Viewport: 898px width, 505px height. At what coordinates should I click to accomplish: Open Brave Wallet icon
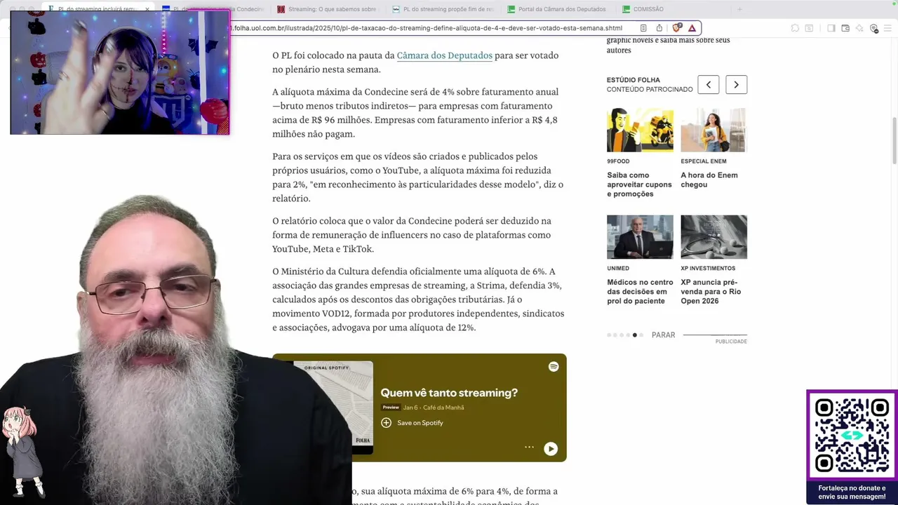point(845,28)
